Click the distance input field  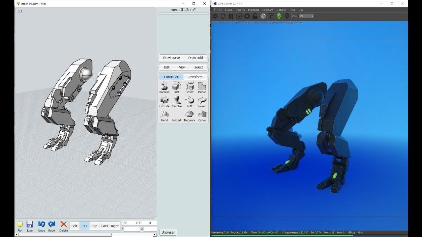(132, 229)
